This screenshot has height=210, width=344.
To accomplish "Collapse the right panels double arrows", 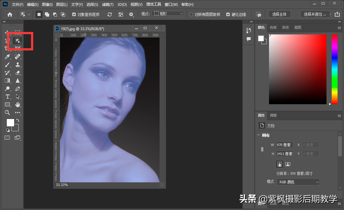I will [x=339, y=22].
